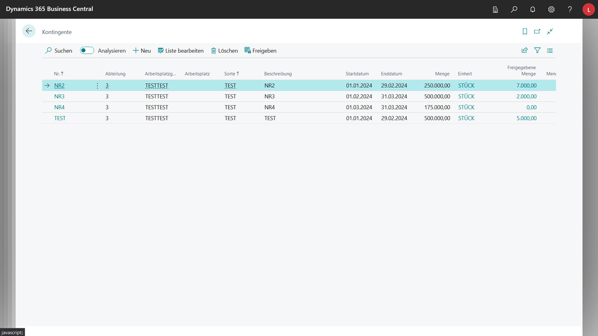Click the Neu button
The height and width of the screenshot is (336, 598).
click(x=142, y=50)
